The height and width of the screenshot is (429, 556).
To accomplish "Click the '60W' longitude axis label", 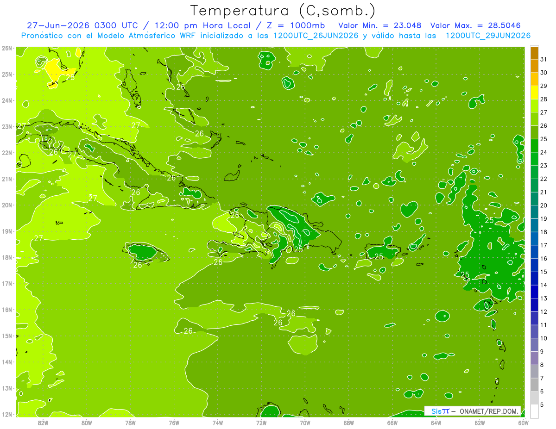I will pyautogui.click(x=523, y=422).
